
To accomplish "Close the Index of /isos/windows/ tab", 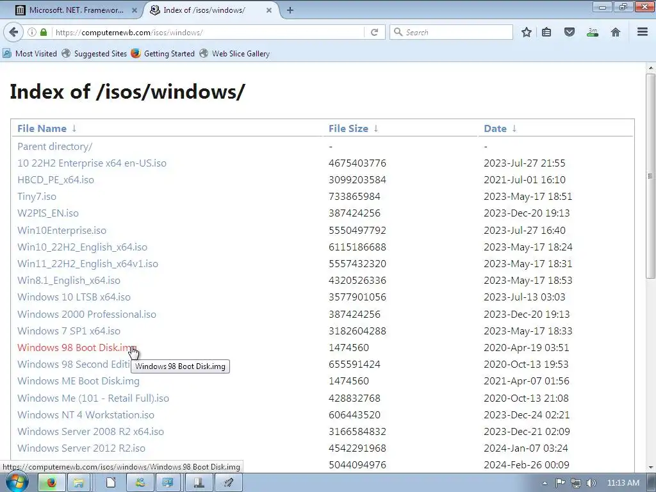I will coord(269,10).
